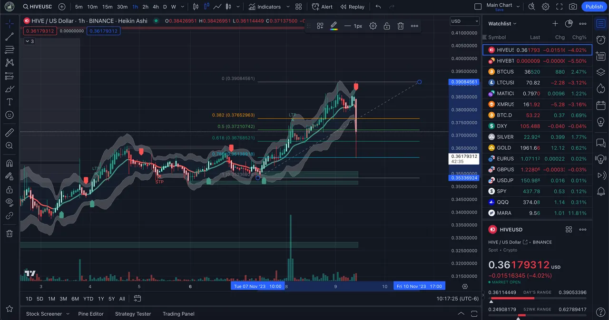The width and height of the screenshot is (609, 320).
Task: Click the Publish button
Action: [594, 7]
